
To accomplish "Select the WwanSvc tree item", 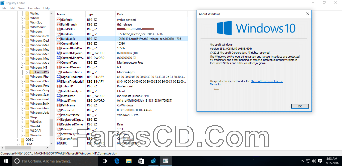I will pyautogui.click(x=37, y=135).
